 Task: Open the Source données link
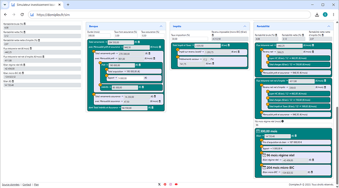point(11,185)
